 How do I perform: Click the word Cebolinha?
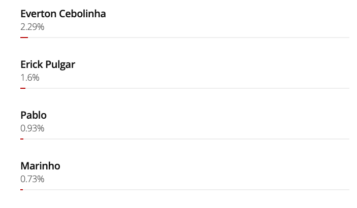pyautogui.click(x=83, y=14)
